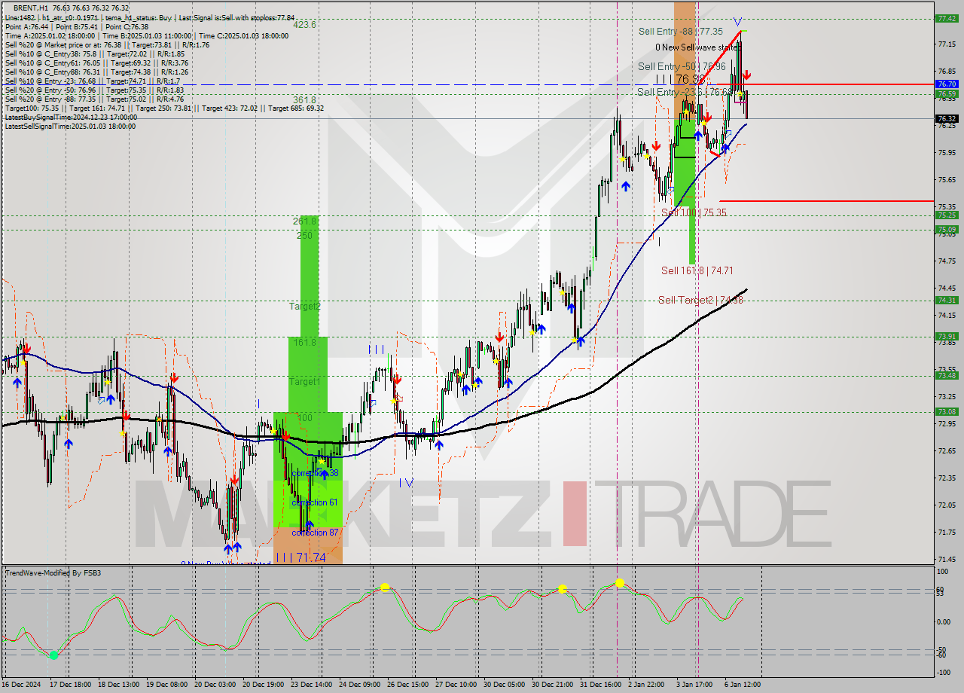
Task: Click the 'TrendWave-Modified By FSB3' indicator title
Action: tap(53, 573)
